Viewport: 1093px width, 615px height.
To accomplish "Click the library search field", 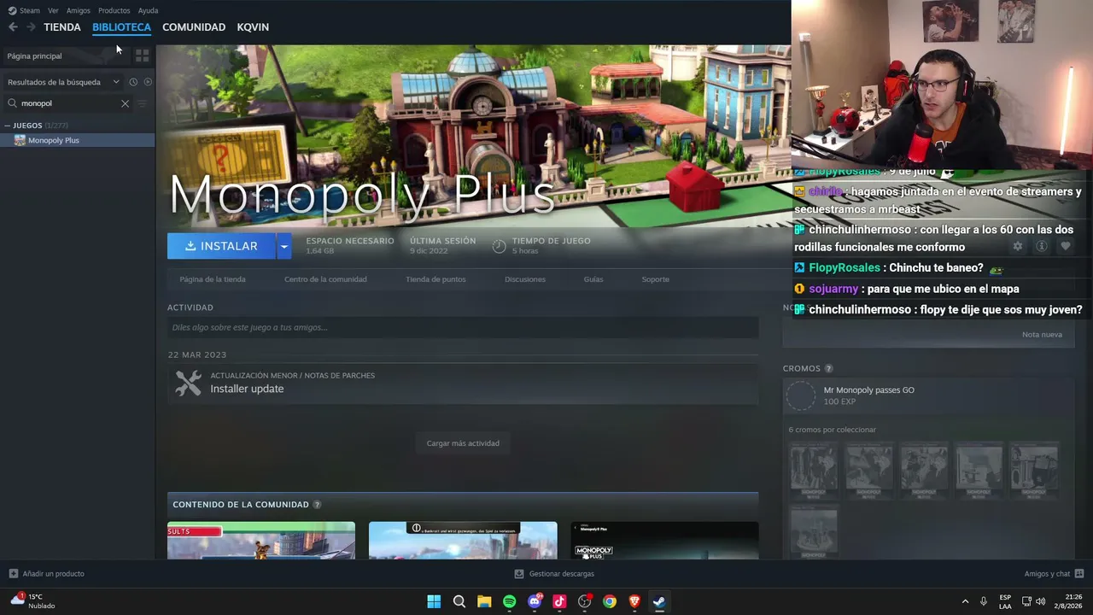I will pos(68,103).
